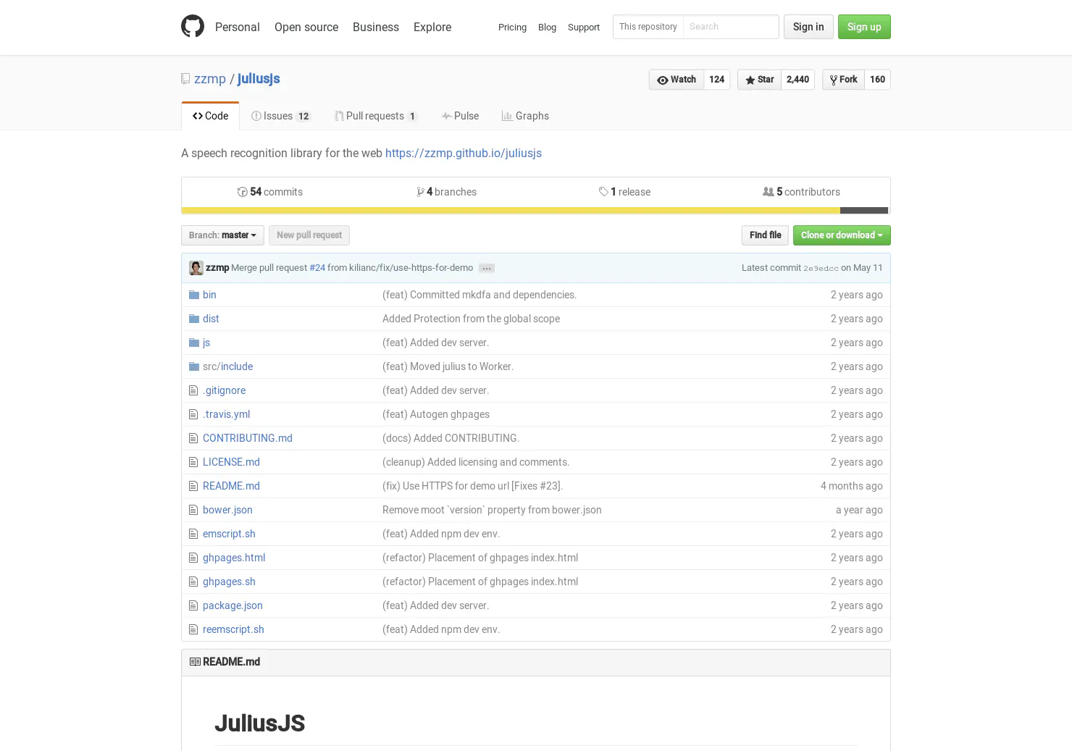Open the zzmp owner link

210,79
